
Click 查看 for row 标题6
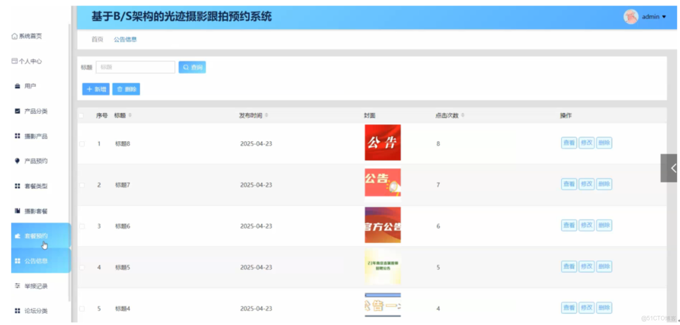[x=569, y=225]
